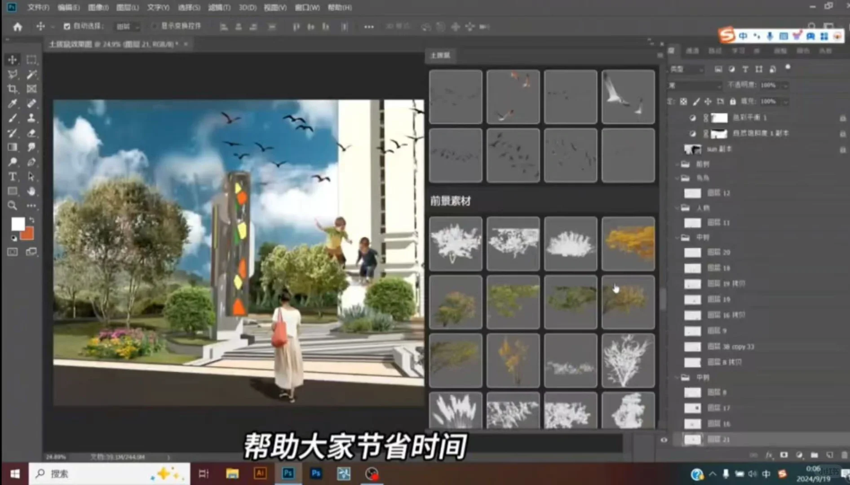Select the Lasso tool
The height and width of the screenshot is (485, 850).
[x=13, y=75]
